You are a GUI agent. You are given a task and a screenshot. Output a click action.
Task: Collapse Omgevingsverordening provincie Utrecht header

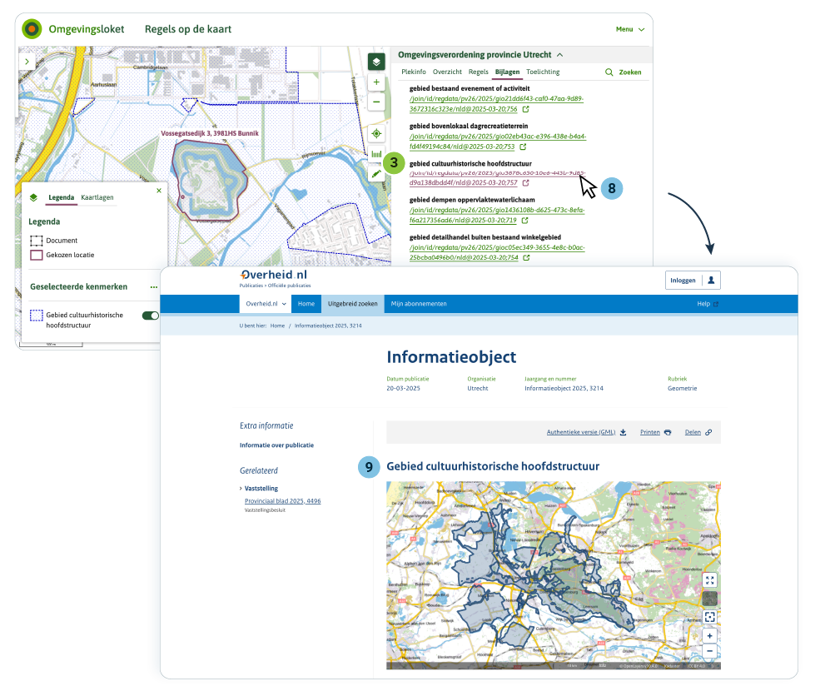pyautogui.click(x=560, y=55)
